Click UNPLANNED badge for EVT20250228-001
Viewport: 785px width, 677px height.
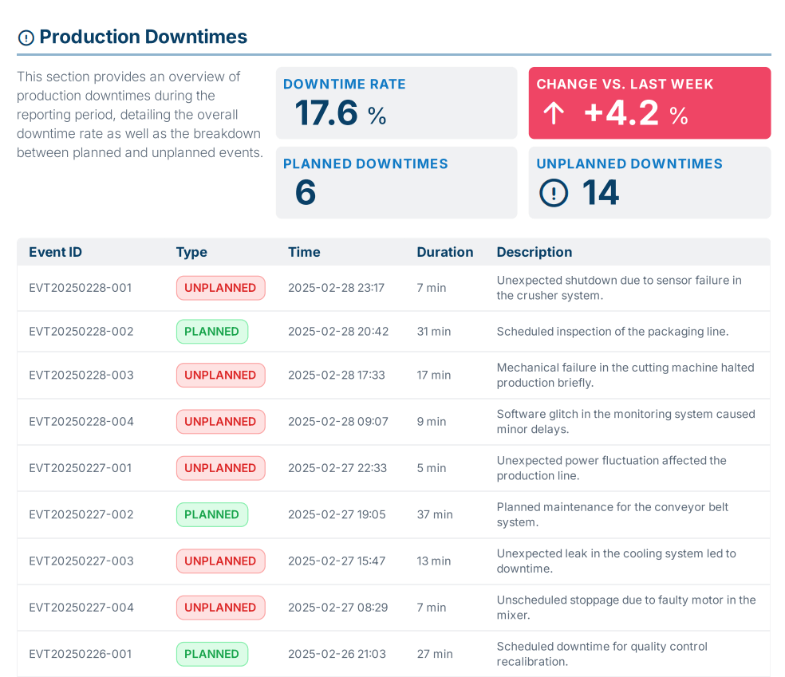click(220, 288)
